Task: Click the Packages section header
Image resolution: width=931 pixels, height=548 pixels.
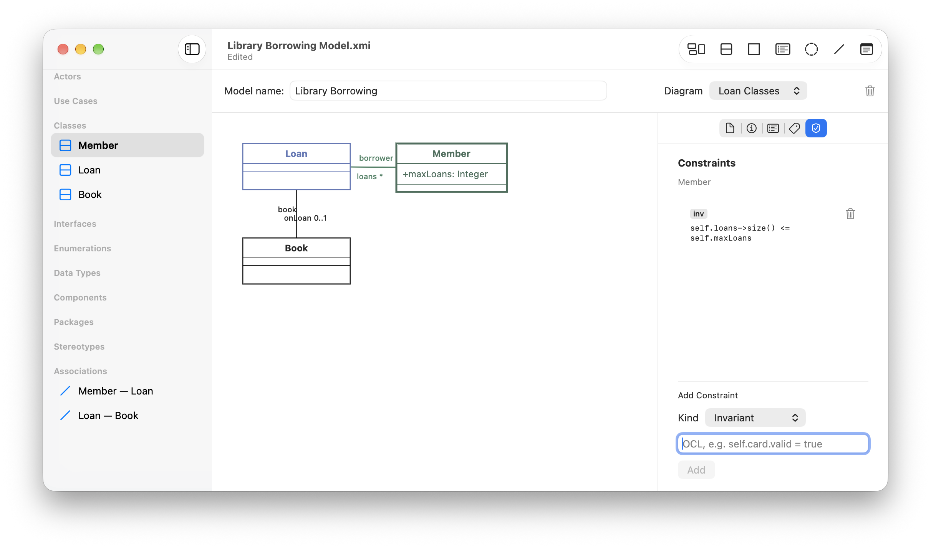Action: pos(73,322)
